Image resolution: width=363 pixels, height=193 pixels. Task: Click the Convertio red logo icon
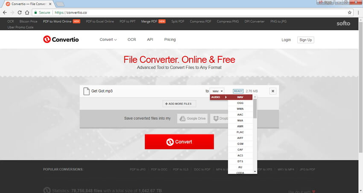tap(47, 39)
